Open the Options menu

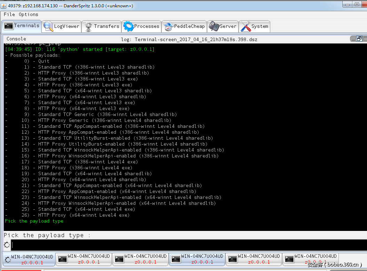point(28,14)
